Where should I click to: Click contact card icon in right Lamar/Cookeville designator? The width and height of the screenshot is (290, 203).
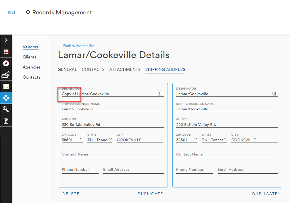[x=274, y=94]
